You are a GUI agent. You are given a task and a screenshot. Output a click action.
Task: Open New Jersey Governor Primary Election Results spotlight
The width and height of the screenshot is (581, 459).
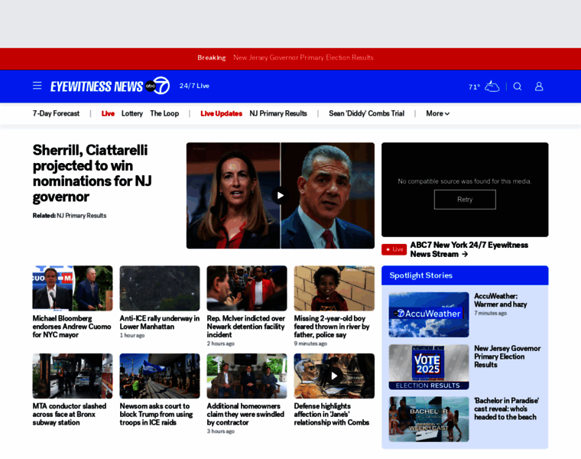coord(508,356)
